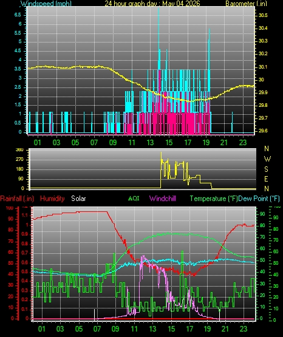This screenshot has width=283, height=337.
Task: Click wind direction scale value 270
Action: [19, 160]
